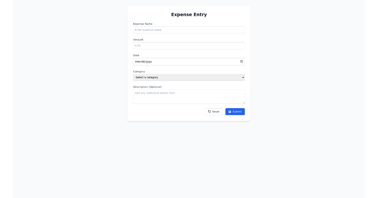Click the Description (Optional) label
This screenshot has height=198, width=378.
pos(147,87)
